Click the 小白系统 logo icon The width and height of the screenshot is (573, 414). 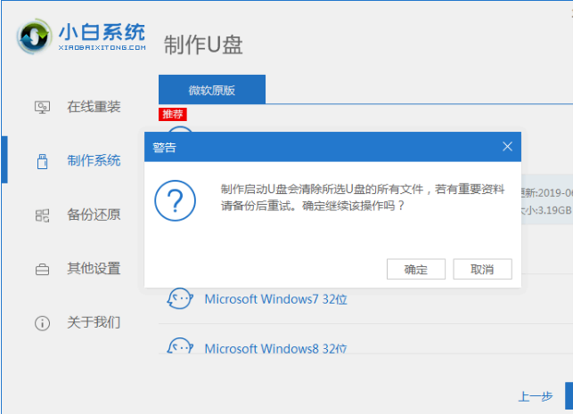click(x=34, y=37)
